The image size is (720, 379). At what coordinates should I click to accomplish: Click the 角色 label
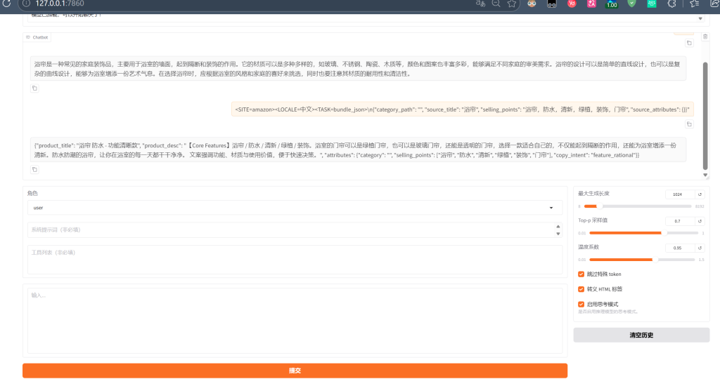click(x=32, y=194)
